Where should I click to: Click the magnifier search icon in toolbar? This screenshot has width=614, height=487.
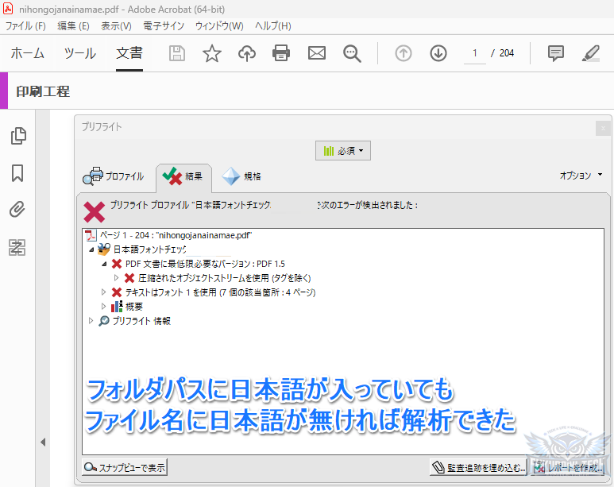[x=352, y=54]
